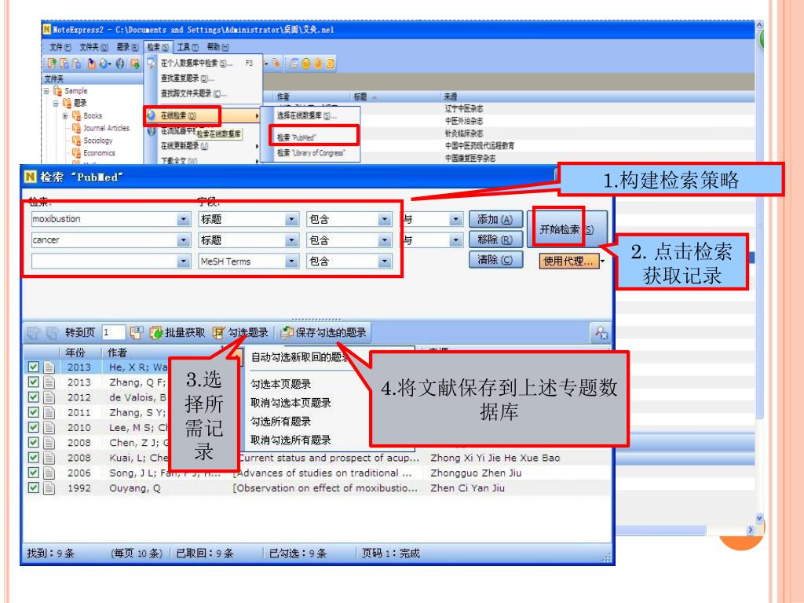Click the 移除 (R) button
804x603 pixels.
[x=495, y=239]
